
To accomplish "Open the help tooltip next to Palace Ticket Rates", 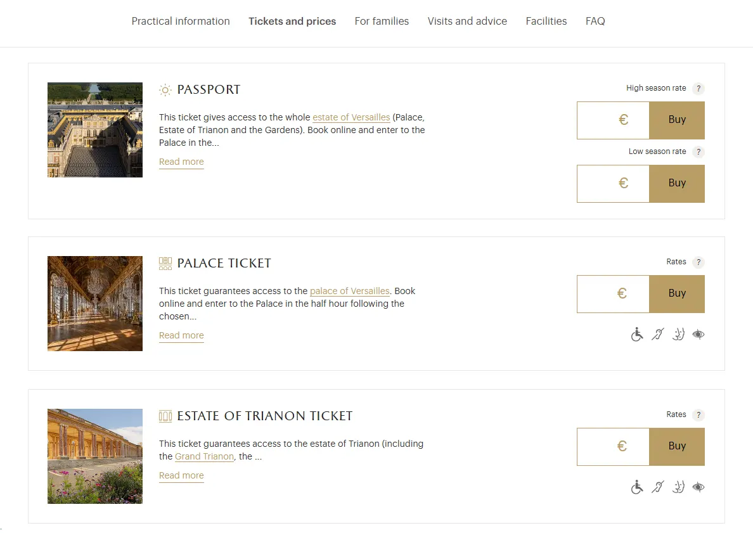I will 698,262.
